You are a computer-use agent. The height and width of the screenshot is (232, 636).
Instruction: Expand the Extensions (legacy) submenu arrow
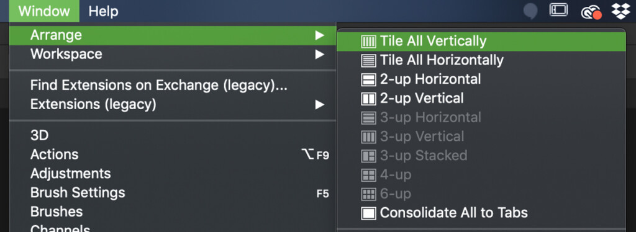pos(320,105)
